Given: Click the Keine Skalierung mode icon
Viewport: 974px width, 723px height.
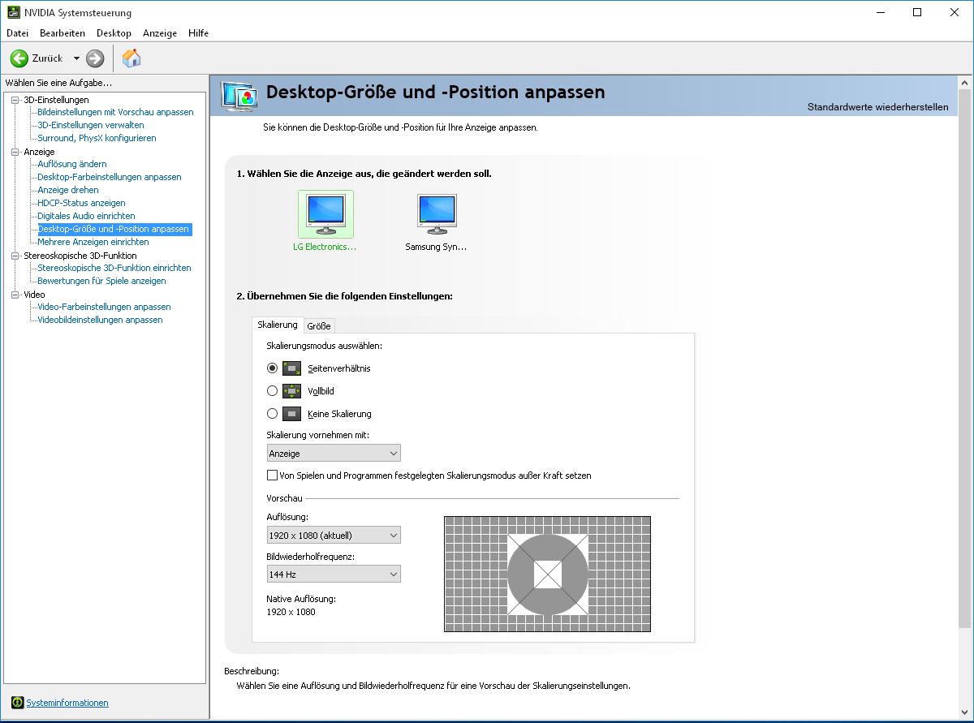Looking at the screenshot, I should pyautogui.click(x=291, y=414).
